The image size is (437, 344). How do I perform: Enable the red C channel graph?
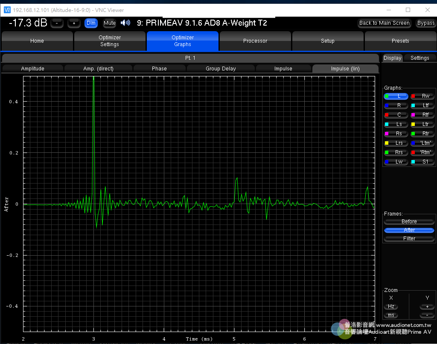pyautogui.click(x=396, y=115)
